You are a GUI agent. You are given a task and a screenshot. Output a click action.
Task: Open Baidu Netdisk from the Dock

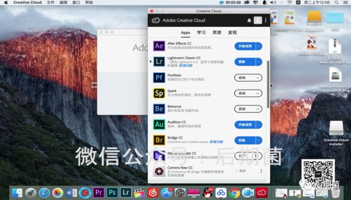(x=221, y=193)
